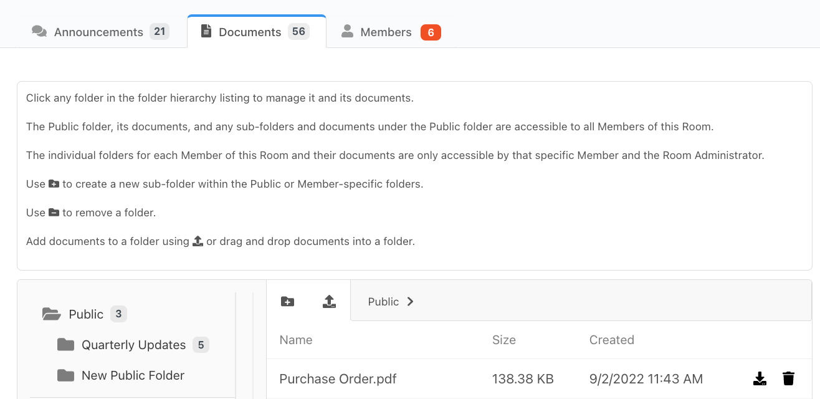Image resolution: width=820 pixels, height=399 pixels.
Task: Click the folder-minus icon in the instructions text
Action: click(54, 213)
